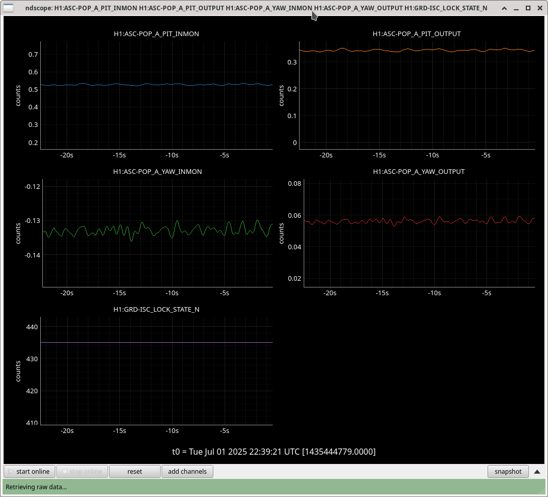Click the 440 y-axis tick on LOCK_STATE_N plot
Viewport: 548px width, 497px height.
click(32, 327)
